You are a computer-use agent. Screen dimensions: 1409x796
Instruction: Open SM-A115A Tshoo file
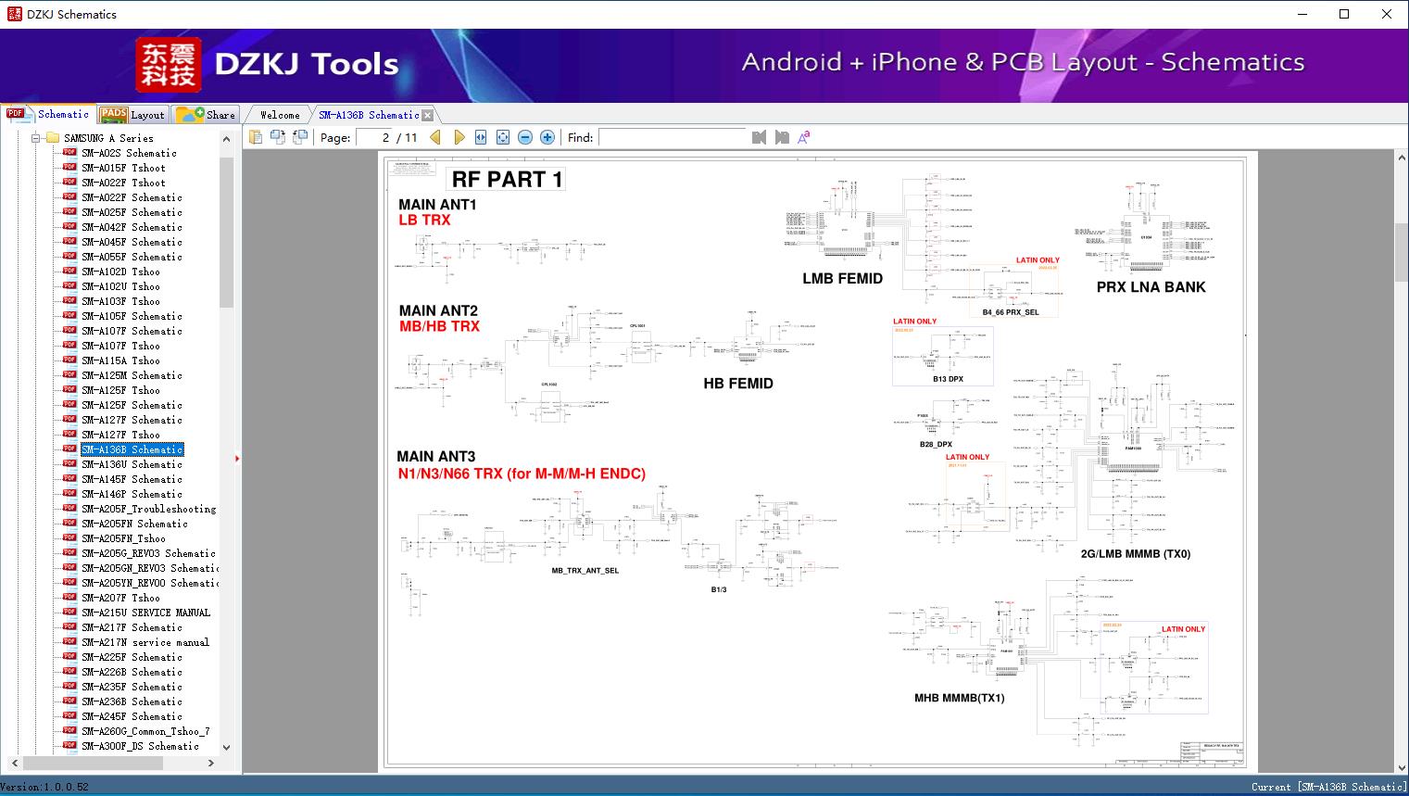point(120,360)
